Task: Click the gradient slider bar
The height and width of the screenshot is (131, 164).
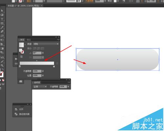Action: point(37,63)
